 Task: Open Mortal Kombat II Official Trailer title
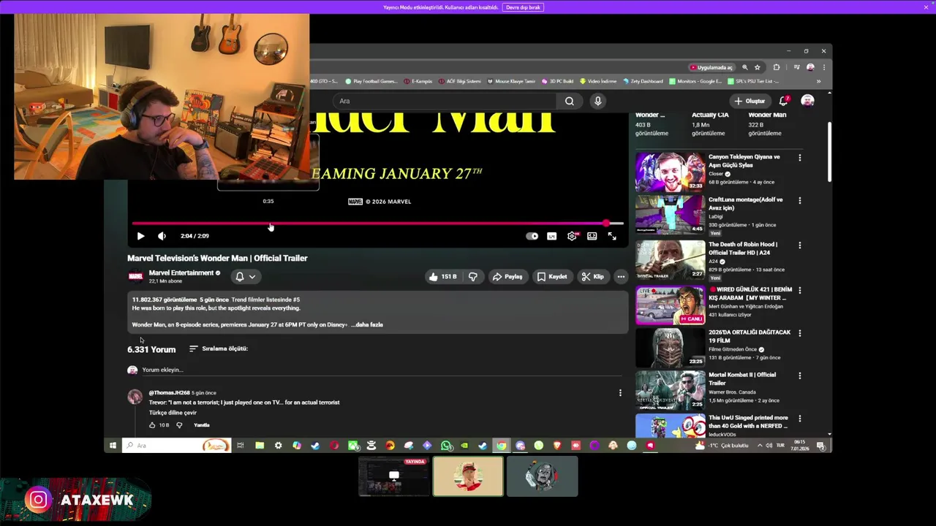742,378
